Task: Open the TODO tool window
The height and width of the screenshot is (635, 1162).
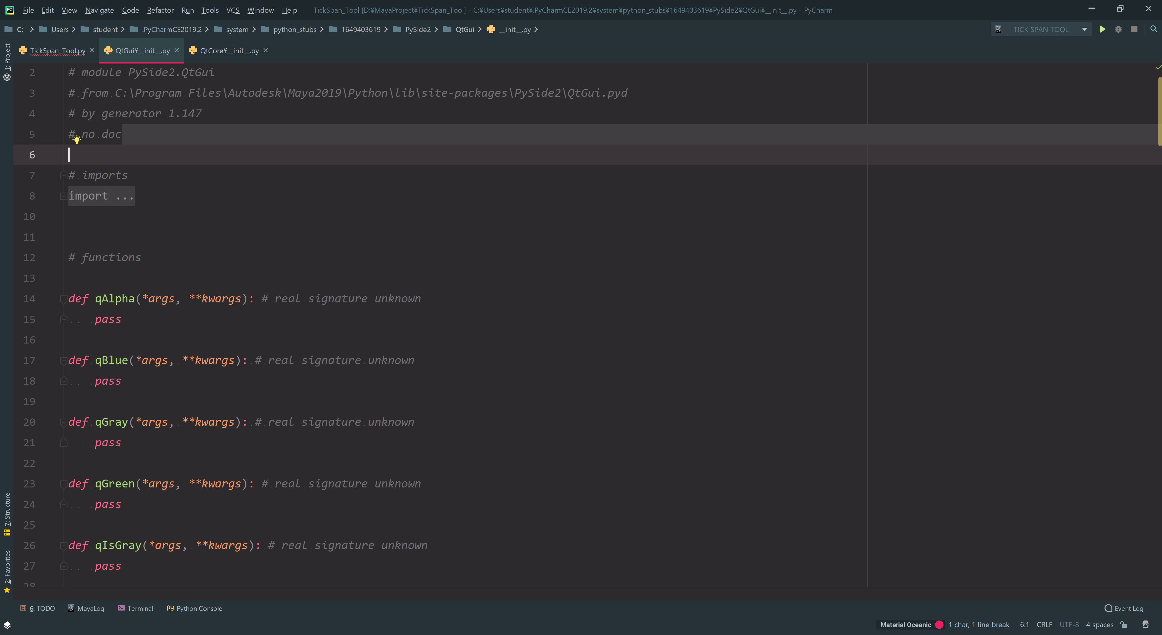Action: pos(38,608)
